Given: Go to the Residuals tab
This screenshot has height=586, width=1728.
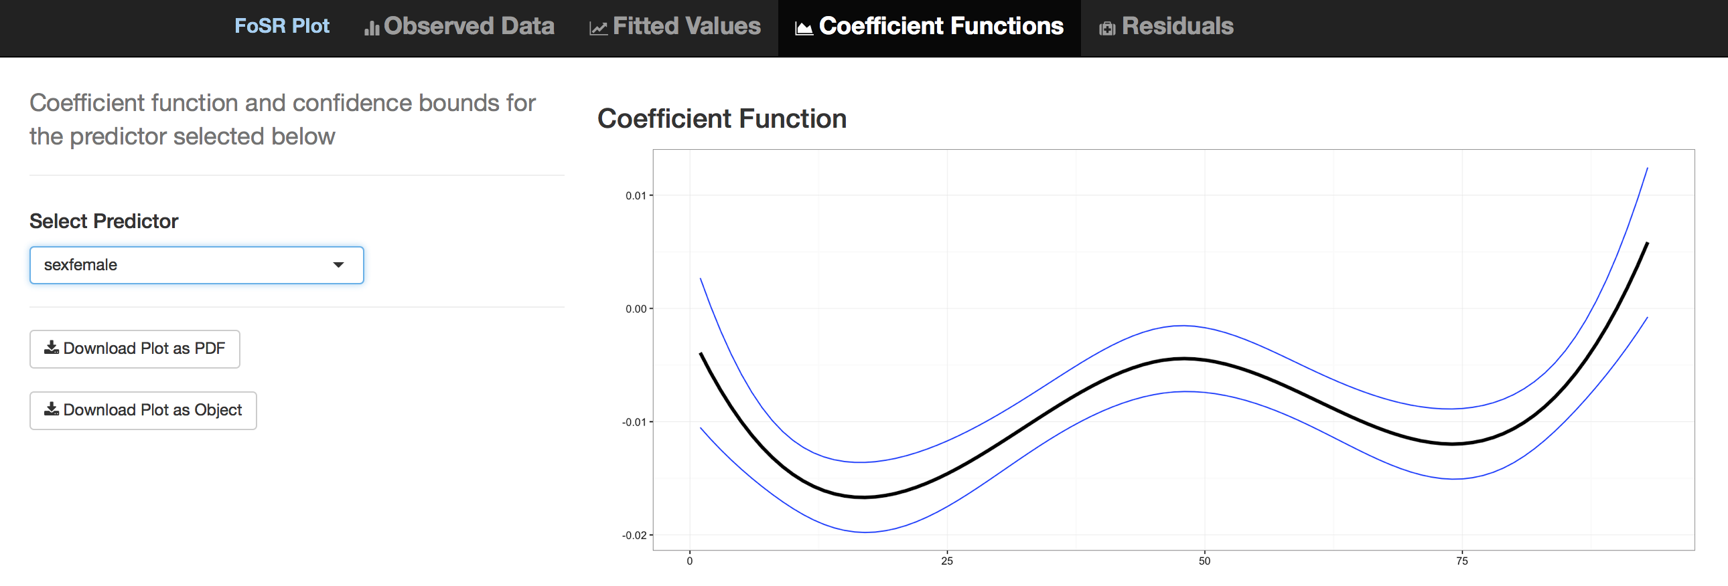Looking at the screenshot, I should (1177, 27).
